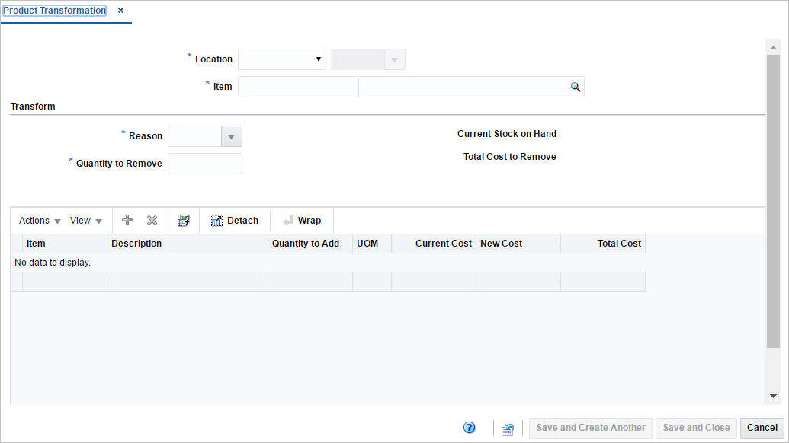789x443 pixels.
Task: Click the Cancel button
Action: coord(762,428)
